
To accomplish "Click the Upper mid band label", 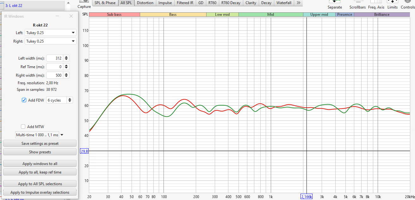I will (319, 15).
